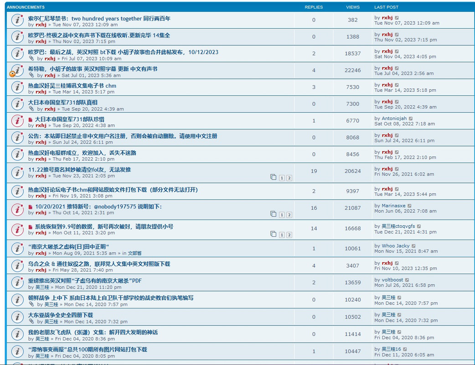Open topic '乌合之众 & 通往奴役之路'
The image size is (475, 365).
coord(99,264)
